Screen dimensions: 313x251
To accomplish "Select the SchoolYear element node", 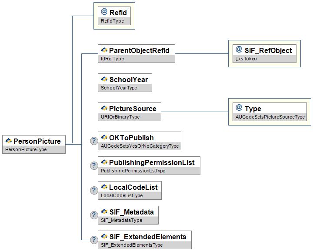I will coord(128,79).
